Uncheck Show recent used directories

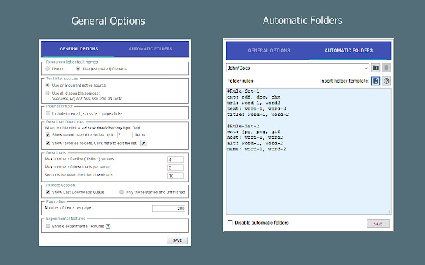(48, 134)
